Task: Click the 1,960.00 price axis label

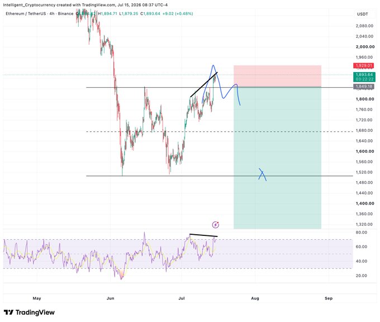Action: pyautogui.click(x=364, y=57)
